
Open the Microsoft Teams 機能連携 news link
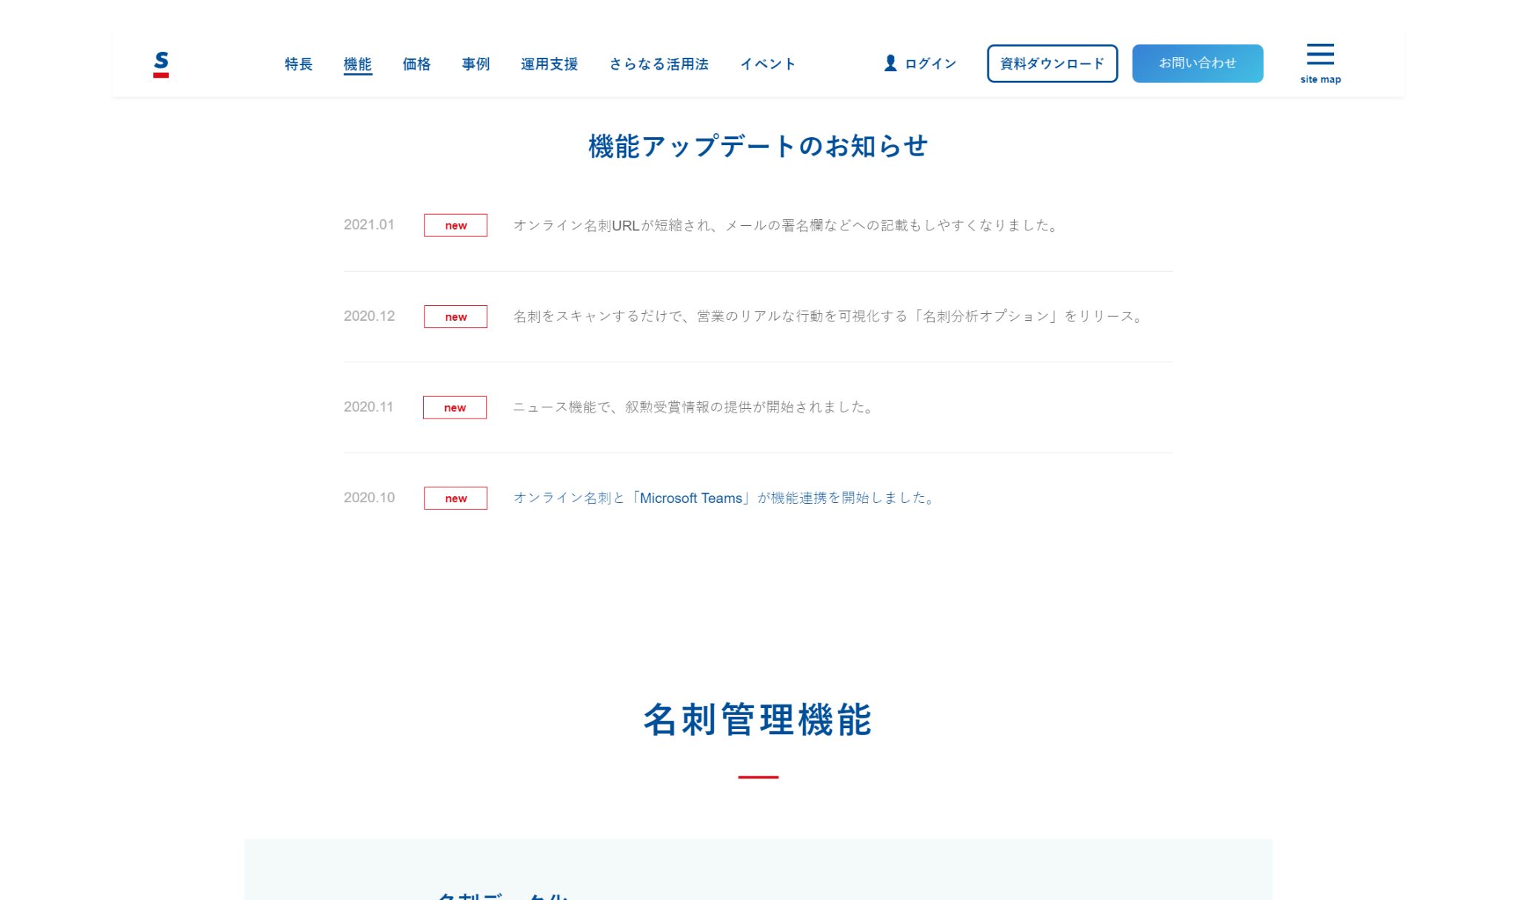click(x=724, y=498)
